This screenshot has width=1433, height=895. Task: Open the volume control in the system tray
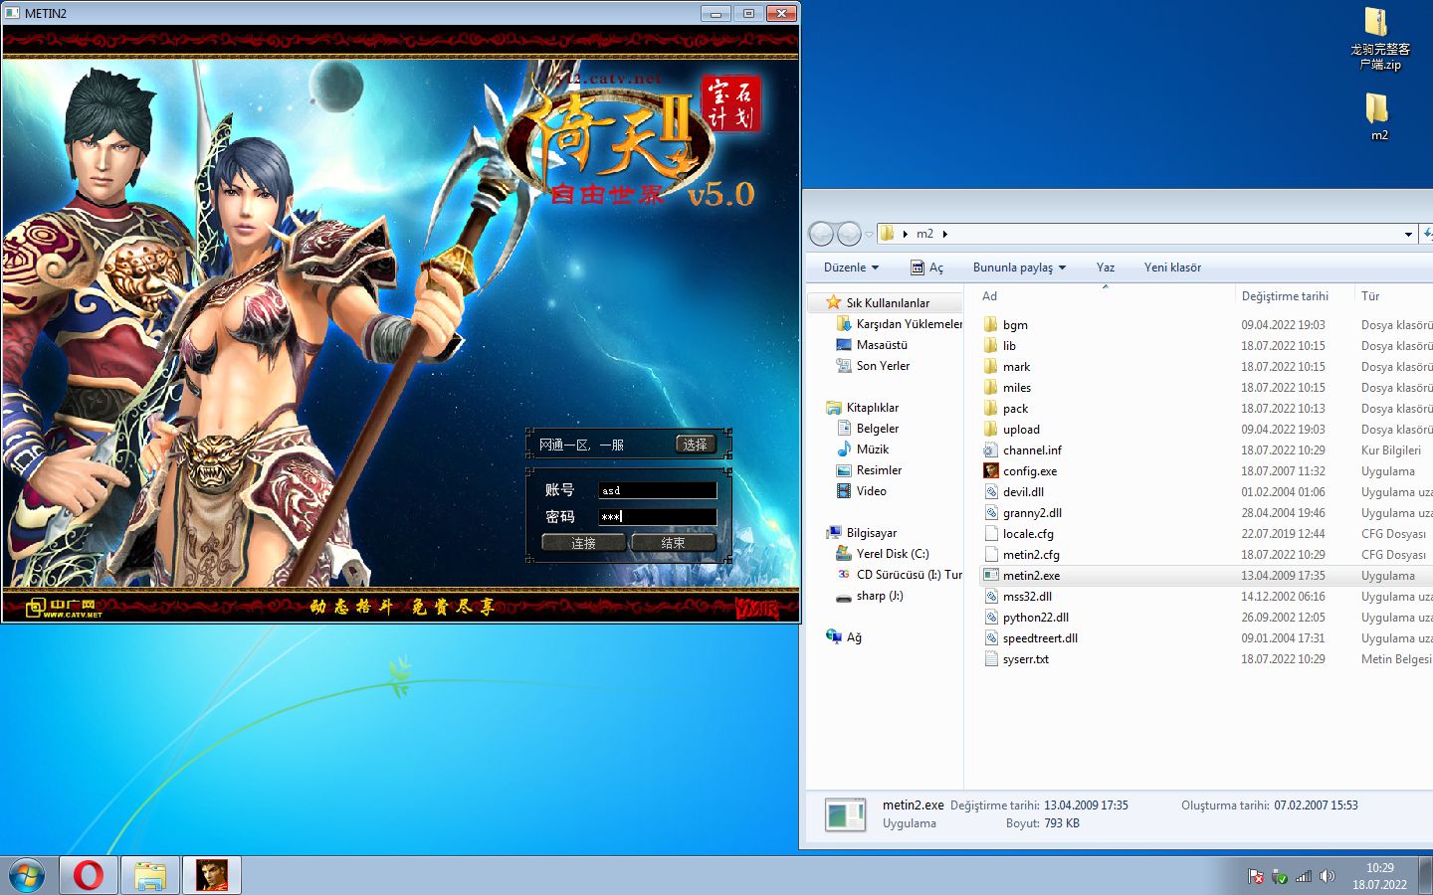tap(1328, 876)
